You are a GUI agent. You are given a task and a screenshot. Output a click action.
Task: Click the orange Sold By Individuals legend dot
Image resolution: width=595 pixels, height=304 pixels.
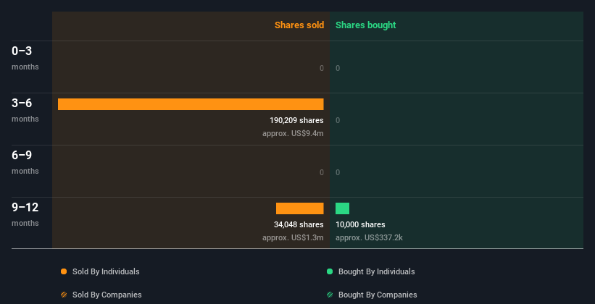click(64, 271)
